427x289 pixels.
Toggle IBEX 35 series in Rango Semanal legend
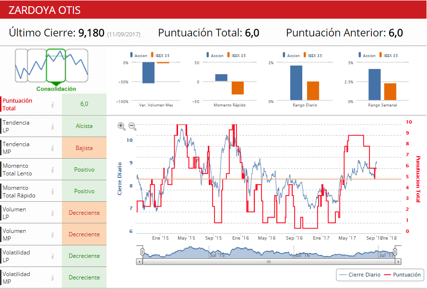(x=388, y=55)
